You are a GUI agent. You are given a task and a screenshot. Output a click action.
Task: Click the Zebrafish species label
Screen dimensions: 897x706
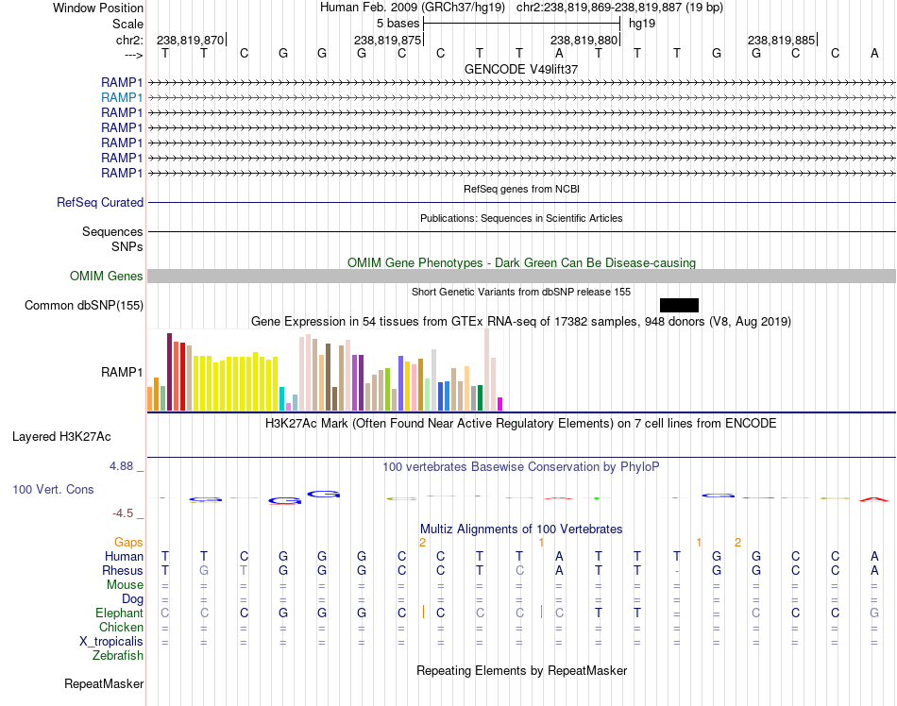click(118, 656)
